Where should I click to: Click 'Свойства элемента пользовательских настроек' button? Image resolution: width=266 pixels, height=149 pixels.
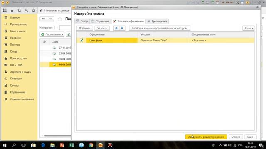point(160,28)
